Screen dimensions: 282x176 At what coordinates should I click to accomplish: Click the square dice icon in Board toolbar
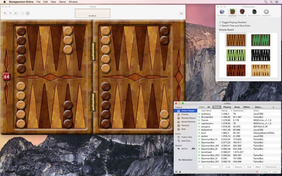click(x=28, y=13)
